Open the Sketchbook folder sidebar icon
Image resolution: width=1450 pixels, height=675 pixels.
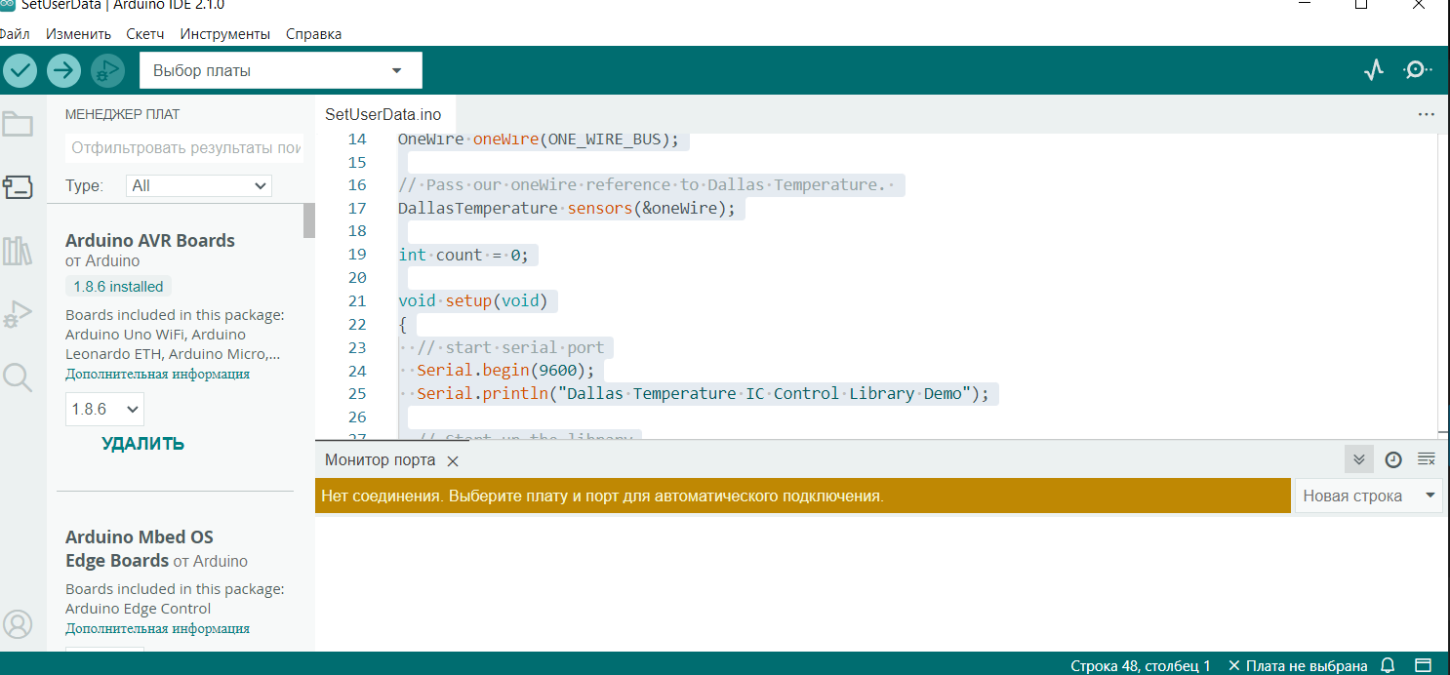(18, 124)
